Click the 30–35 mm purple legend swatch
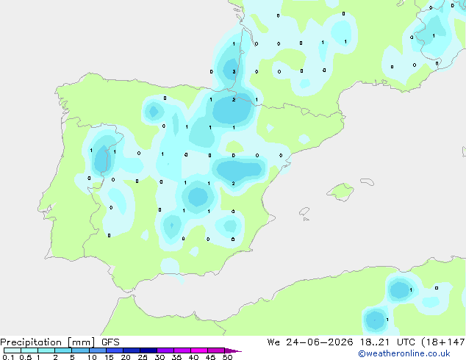The image size is (466, 360). click(165, 350)
